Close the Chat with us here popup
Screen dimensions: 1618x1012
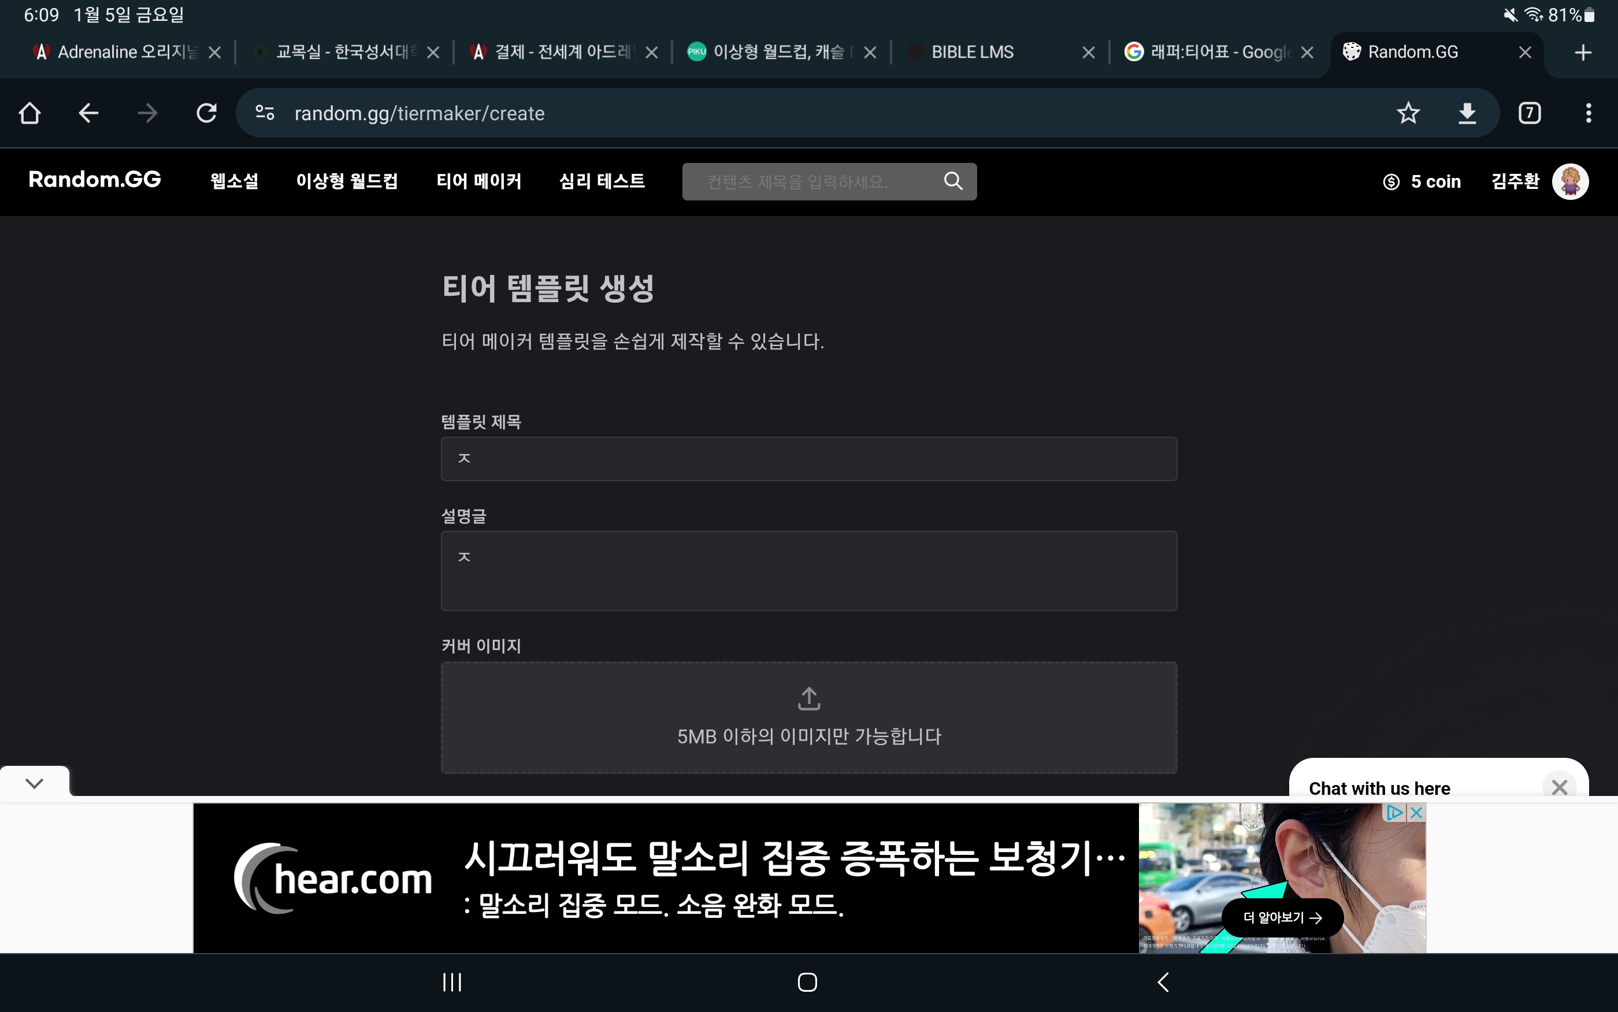(x=1559, y=787)
